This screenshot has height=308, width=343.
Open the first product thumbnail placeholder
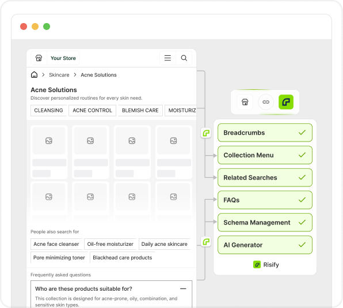pyautogui.click(x=49, y=140)
